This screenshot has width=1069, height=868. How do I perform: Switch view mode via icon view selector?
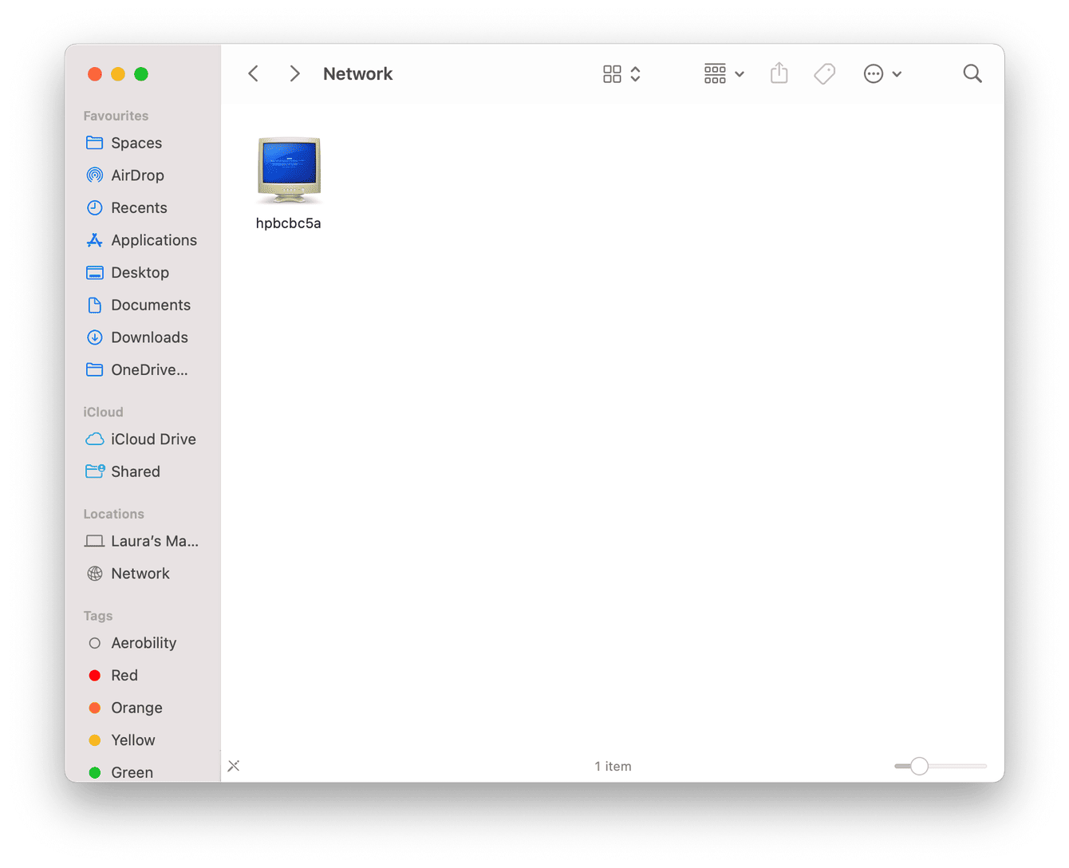(x=621, y=74)
